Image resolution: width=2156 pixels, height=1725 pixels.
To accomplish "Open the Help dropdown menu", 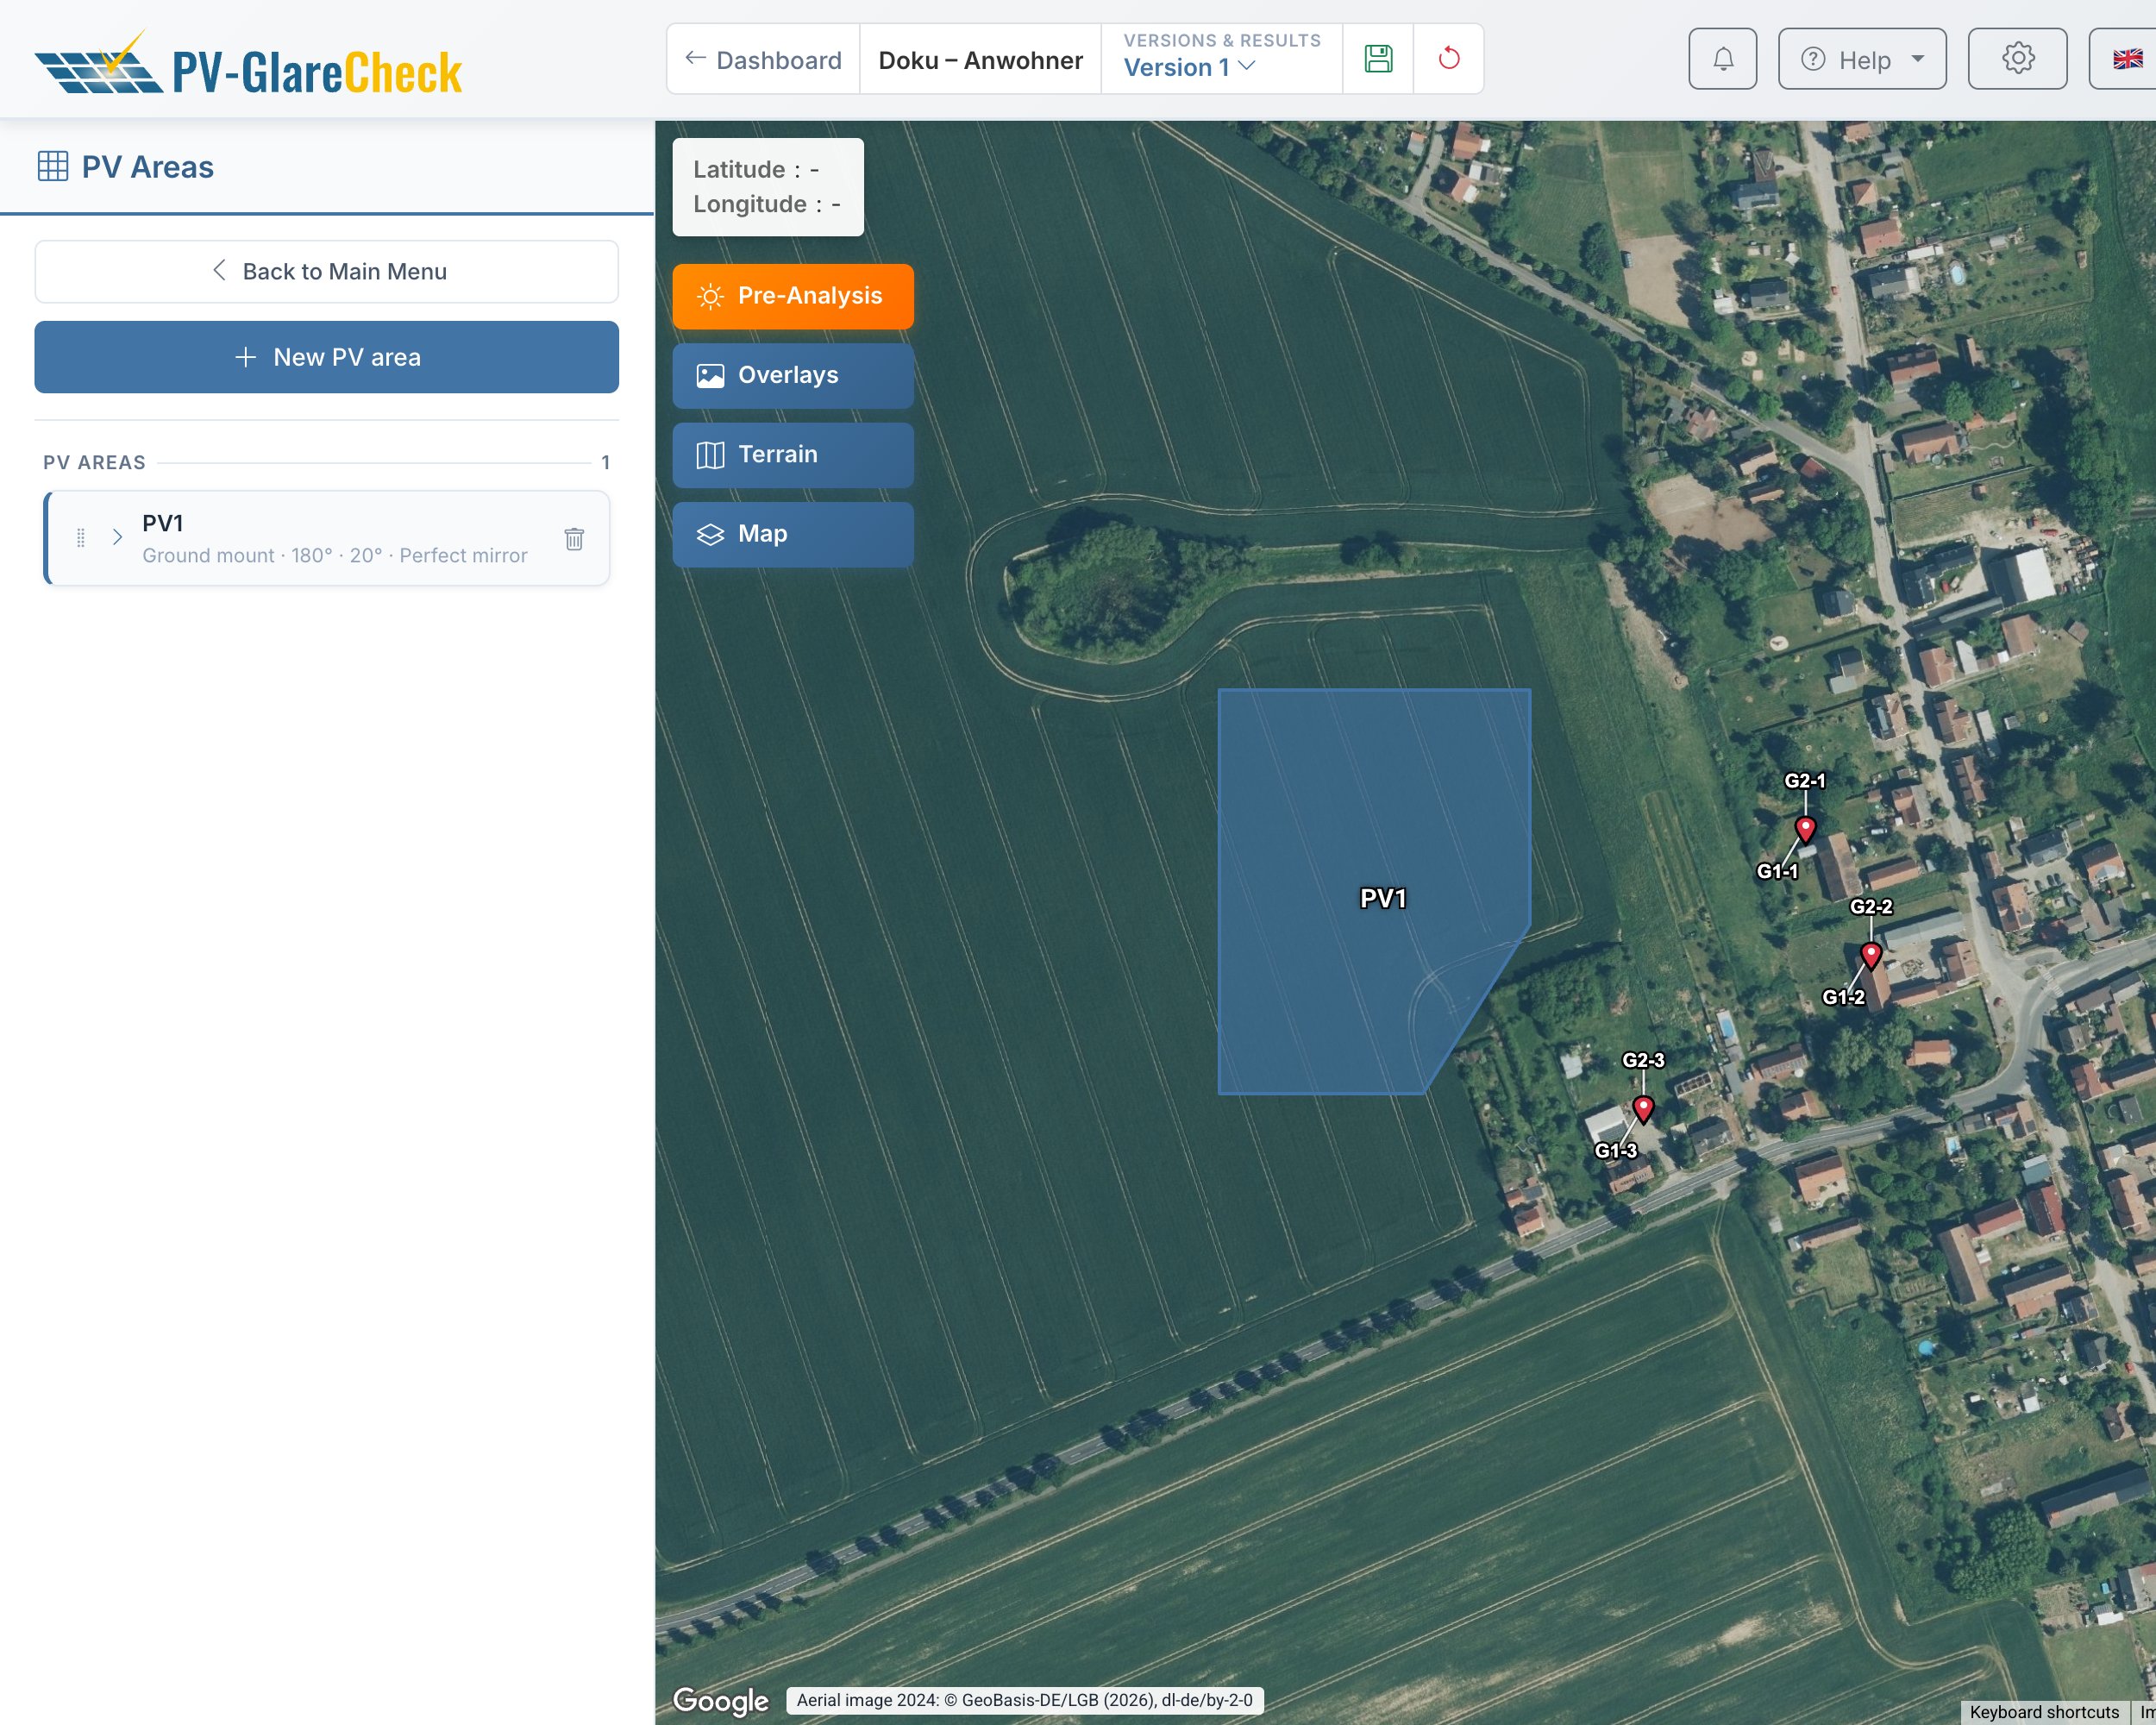I will pyautogui.click(x=1862, y=59).
